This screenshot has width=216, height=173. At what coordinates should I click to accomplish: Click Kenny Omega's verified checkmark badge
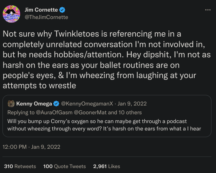pos(55,104)
